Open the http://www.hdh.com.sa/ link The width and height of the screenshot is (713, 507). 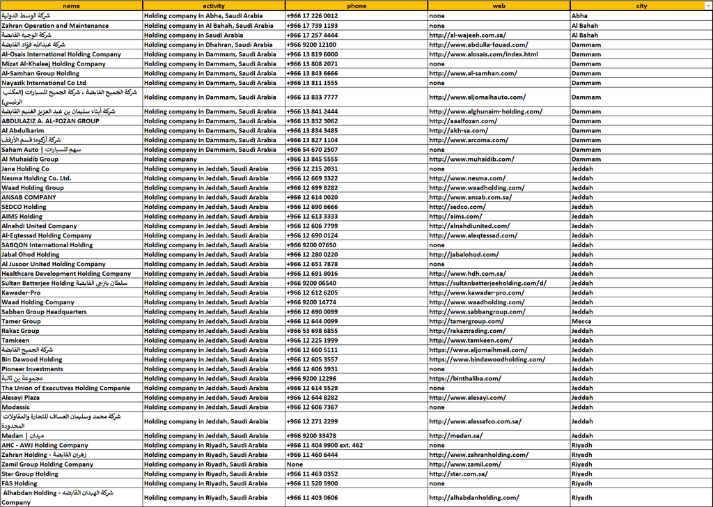point(467,274)
